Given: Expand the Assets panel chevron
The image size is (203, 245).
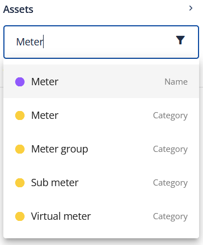Looking at the screenshot, I should tap(191, 8).
